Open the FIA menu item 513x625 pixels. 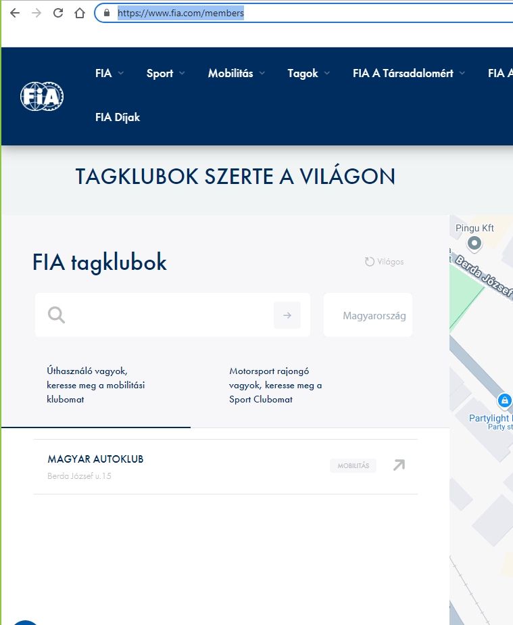(103, 73)
